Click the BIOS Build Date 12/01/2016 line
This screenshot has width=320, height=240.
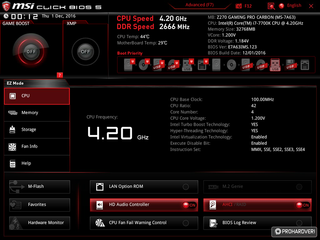(x=237, y=53)
